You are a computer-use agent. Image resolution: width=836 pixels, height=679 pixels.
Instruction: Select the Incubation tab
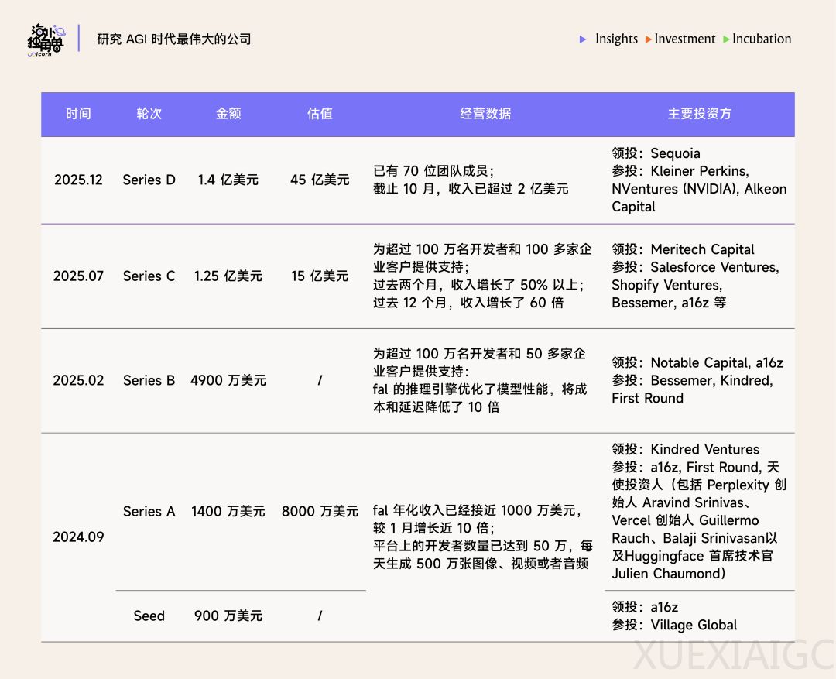[761, 39]
